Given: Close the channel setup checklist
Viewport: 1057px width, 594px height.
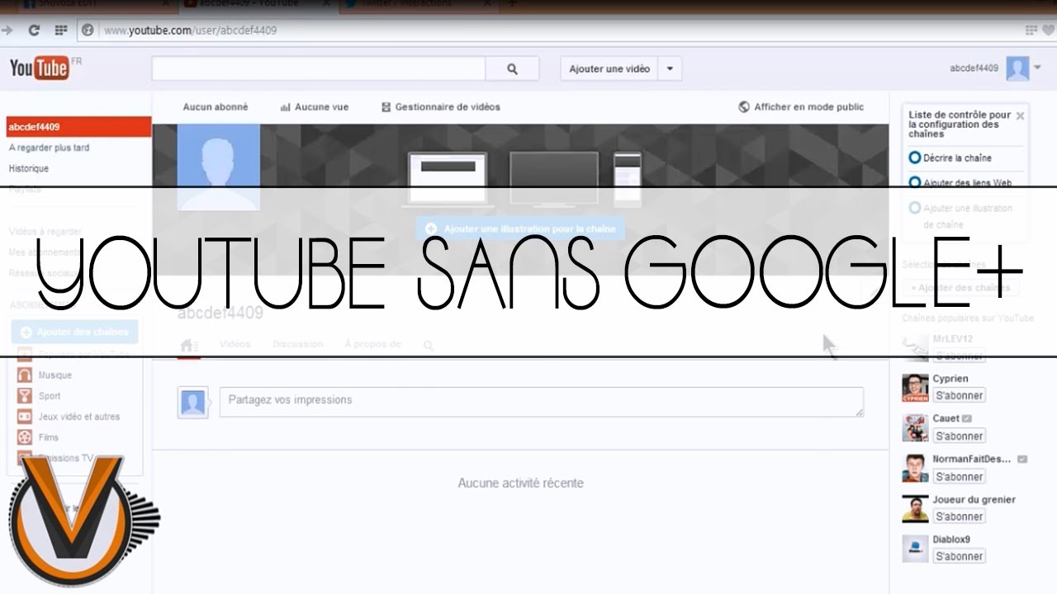Looking at the screenshot, I should click(x=1020, y=116).
